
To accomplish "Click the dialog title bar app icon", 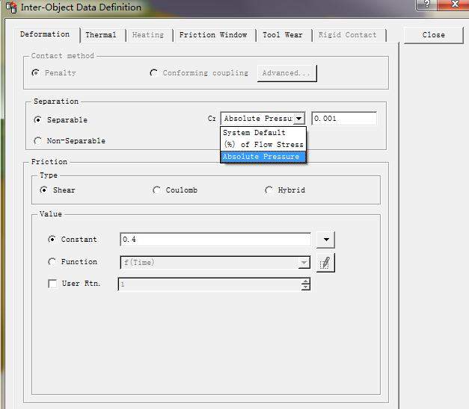I will click(x=11, y=7).
